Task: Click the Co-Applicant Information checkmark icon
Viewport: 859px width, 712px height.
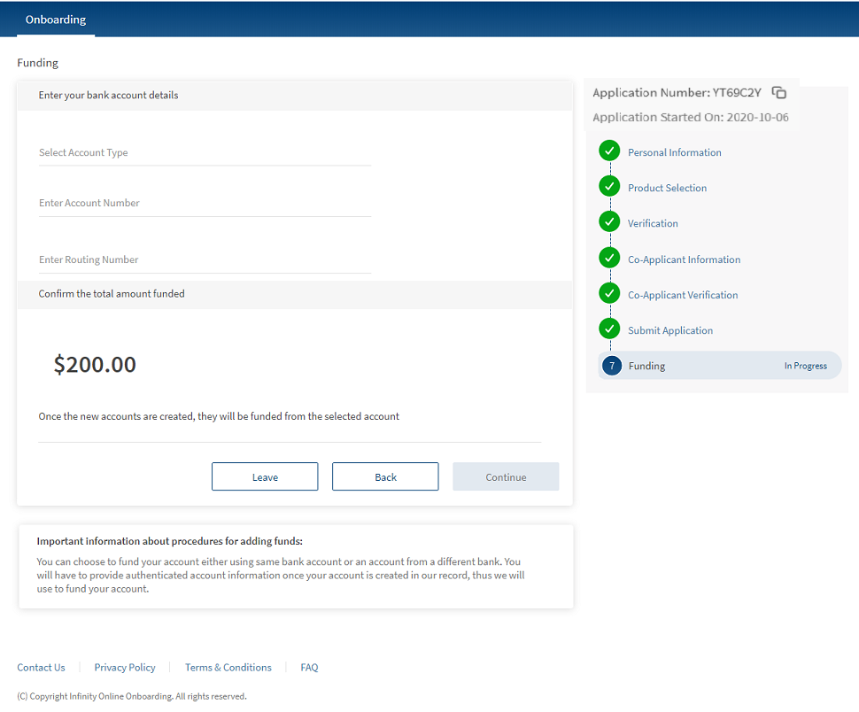Action: click(609, 258)
